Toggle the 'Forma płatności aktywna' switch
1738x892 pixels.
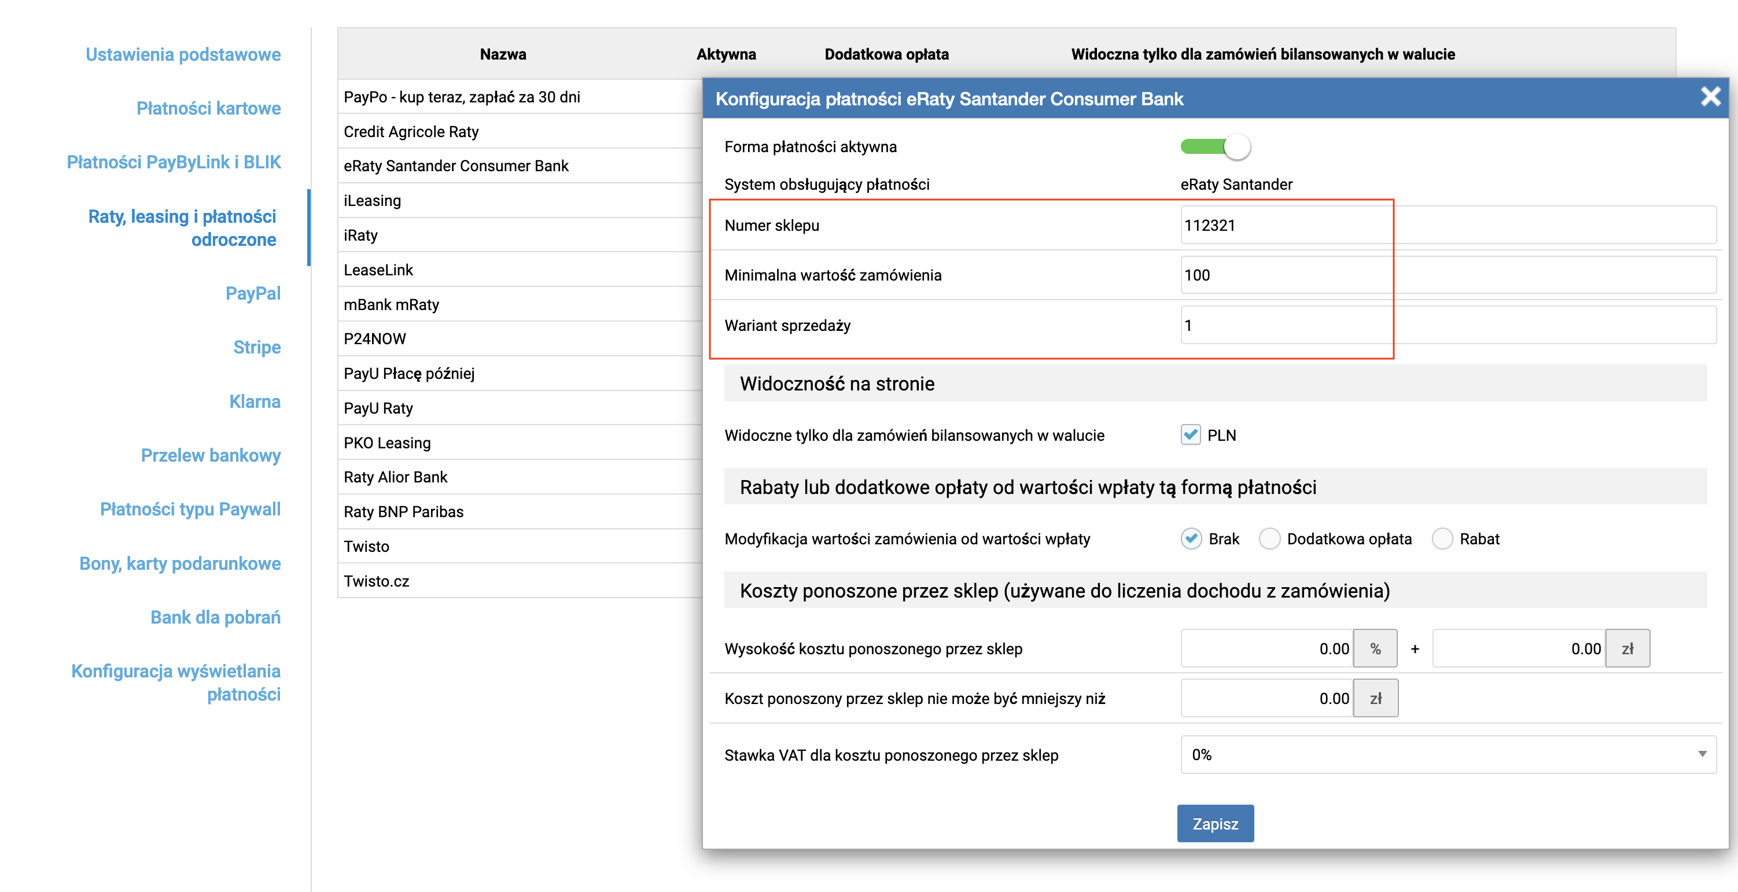[1215, 146]
